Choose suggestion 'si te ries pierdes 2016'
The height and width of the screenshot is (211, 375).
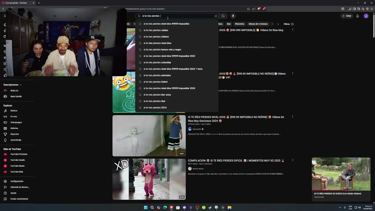[x=177, y=108]
